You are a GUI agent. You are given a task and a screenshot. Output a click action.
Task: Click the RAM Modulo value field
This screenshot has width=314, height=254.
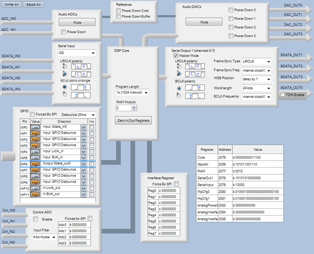point(124,108)
